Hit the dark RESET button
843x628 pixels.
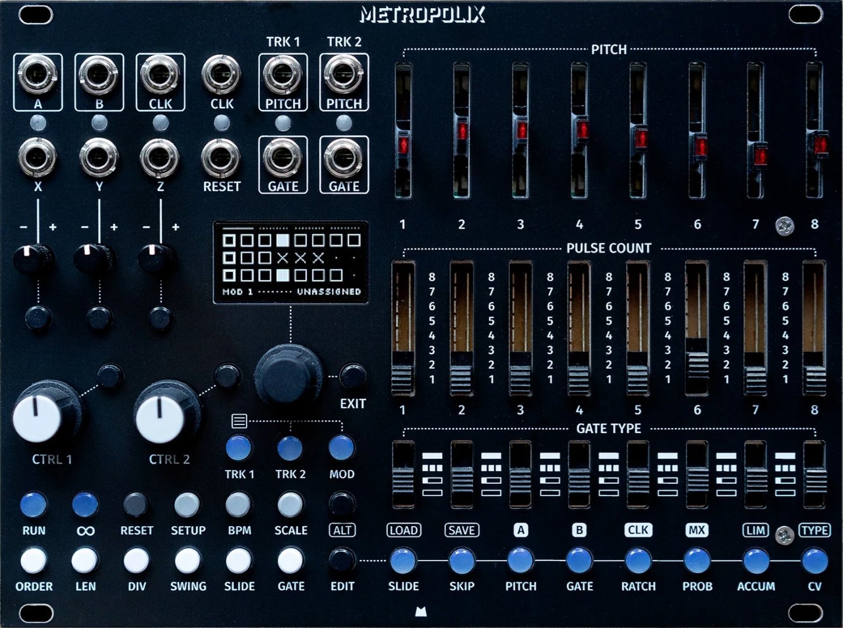[x=136, y=504]
